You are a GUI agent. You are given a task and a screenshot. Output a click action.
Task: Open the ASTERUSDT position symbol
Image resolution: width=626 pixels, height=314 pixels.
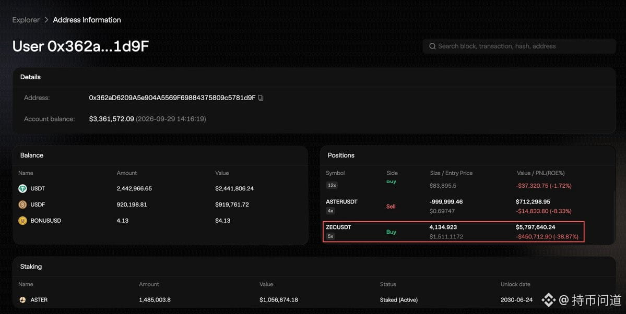pos(342,201)
